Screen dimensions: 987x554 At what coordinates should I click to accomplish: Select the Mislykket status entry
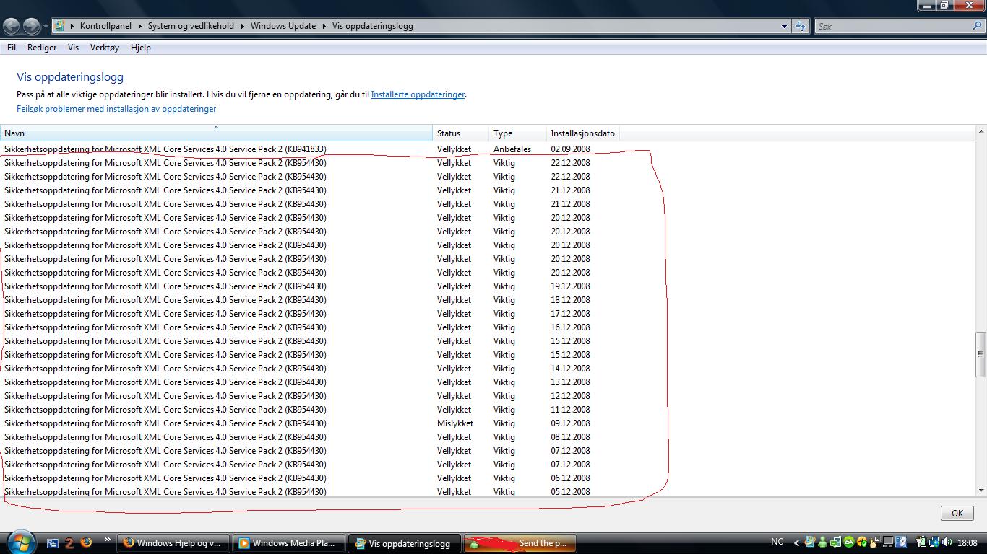click(x=455, y=423)
